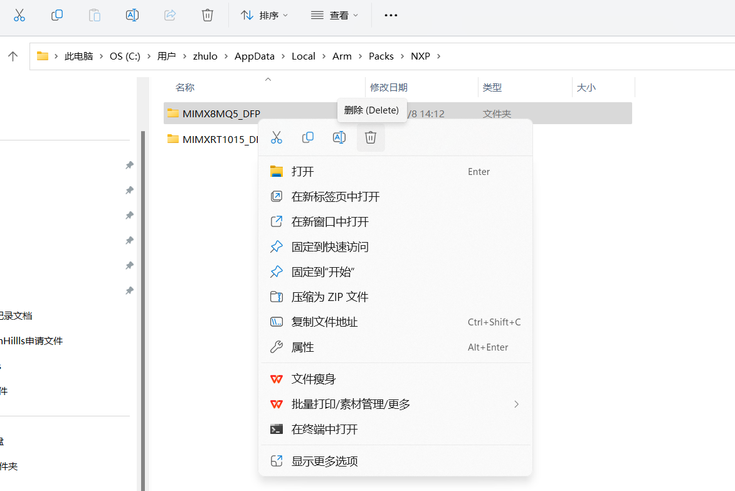Click the Delete trash icon in the context menu
This screenshot has height=491, width=735.
point(371,137)
